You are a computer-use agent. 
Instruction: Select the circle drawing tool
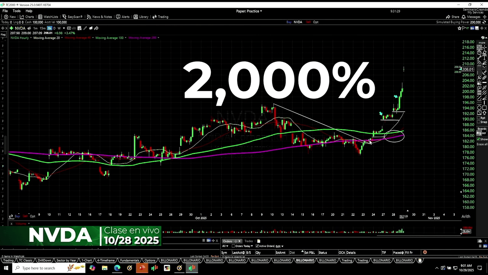(479, 108)
